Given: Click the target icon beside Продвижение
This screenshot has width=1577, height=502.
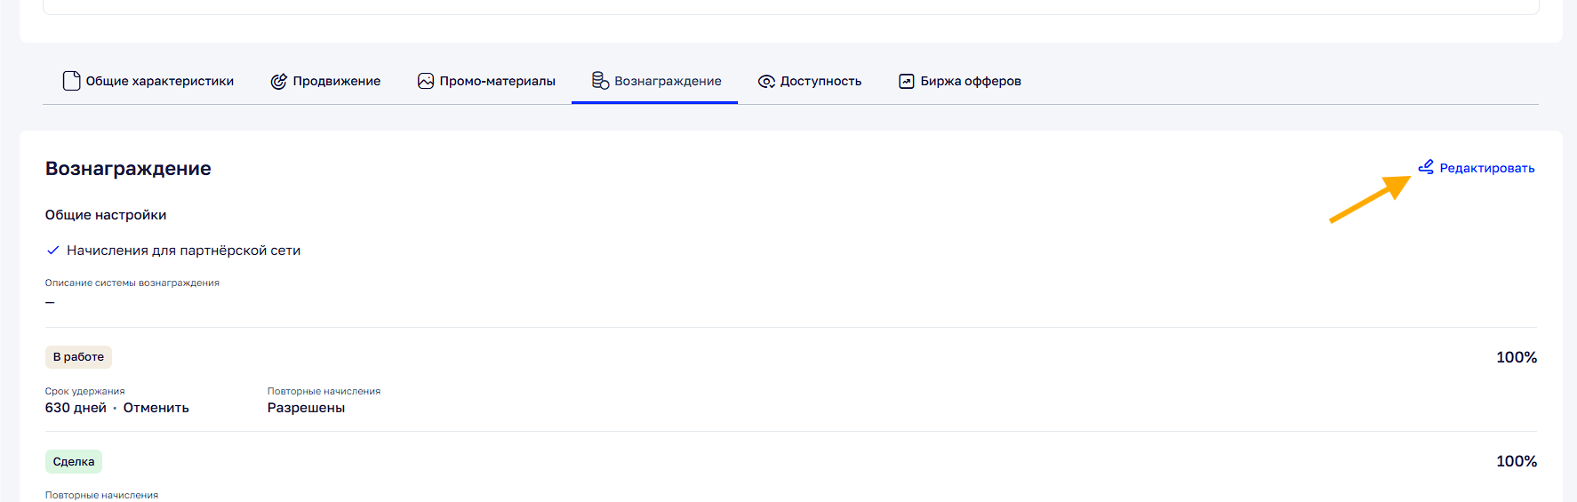Looking at the screenshot, I should coord(279,81).
